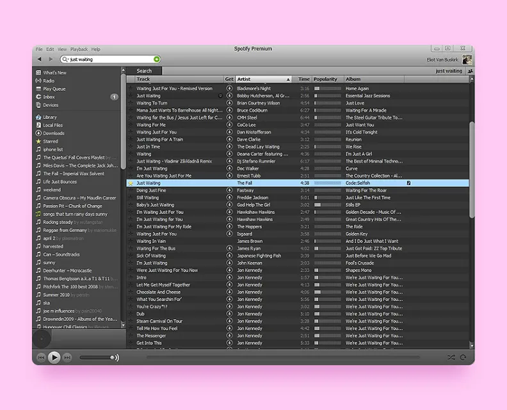Toggle shuffle mode
The width and height of the screenshot is (507, 410).
point(451,357)
